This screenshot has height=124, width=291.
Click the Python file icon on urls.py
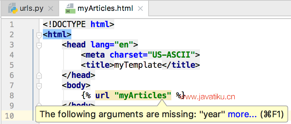point(13,8)
